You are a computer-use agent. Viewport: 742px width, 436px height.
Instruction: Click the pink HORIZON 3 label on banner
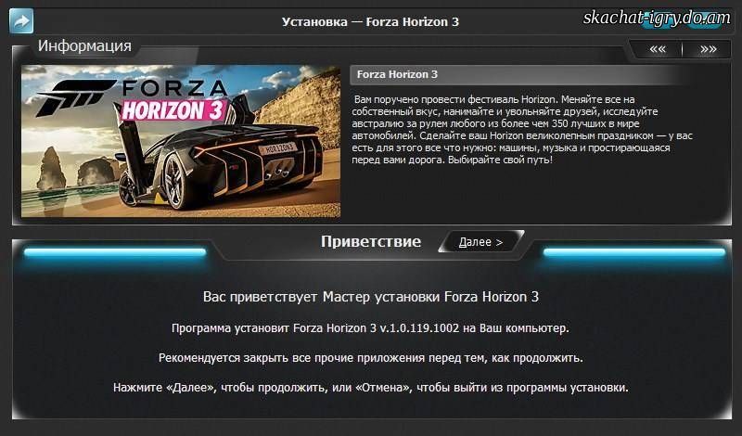[x=173, y=110]
